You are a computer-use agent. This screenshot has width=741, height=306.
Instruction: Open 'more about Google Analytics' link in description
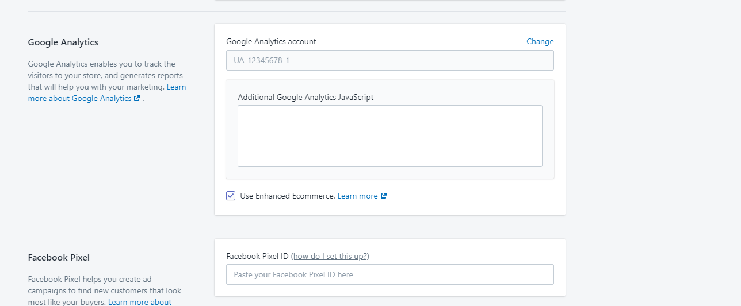pos(80,98)
